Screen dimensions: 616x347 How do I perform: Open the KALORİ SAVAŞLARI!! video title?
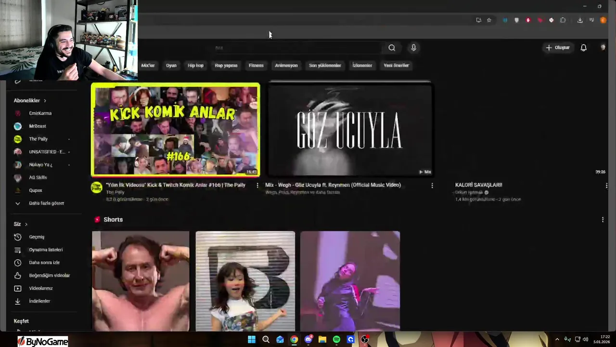tap(478, 185)
